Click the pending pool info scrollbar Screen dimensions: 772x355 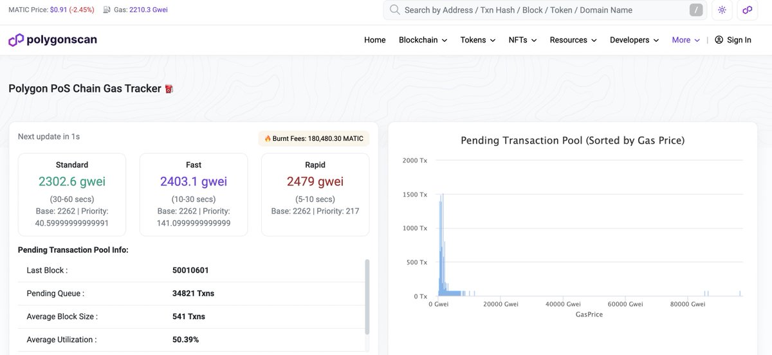coord(367,296)
